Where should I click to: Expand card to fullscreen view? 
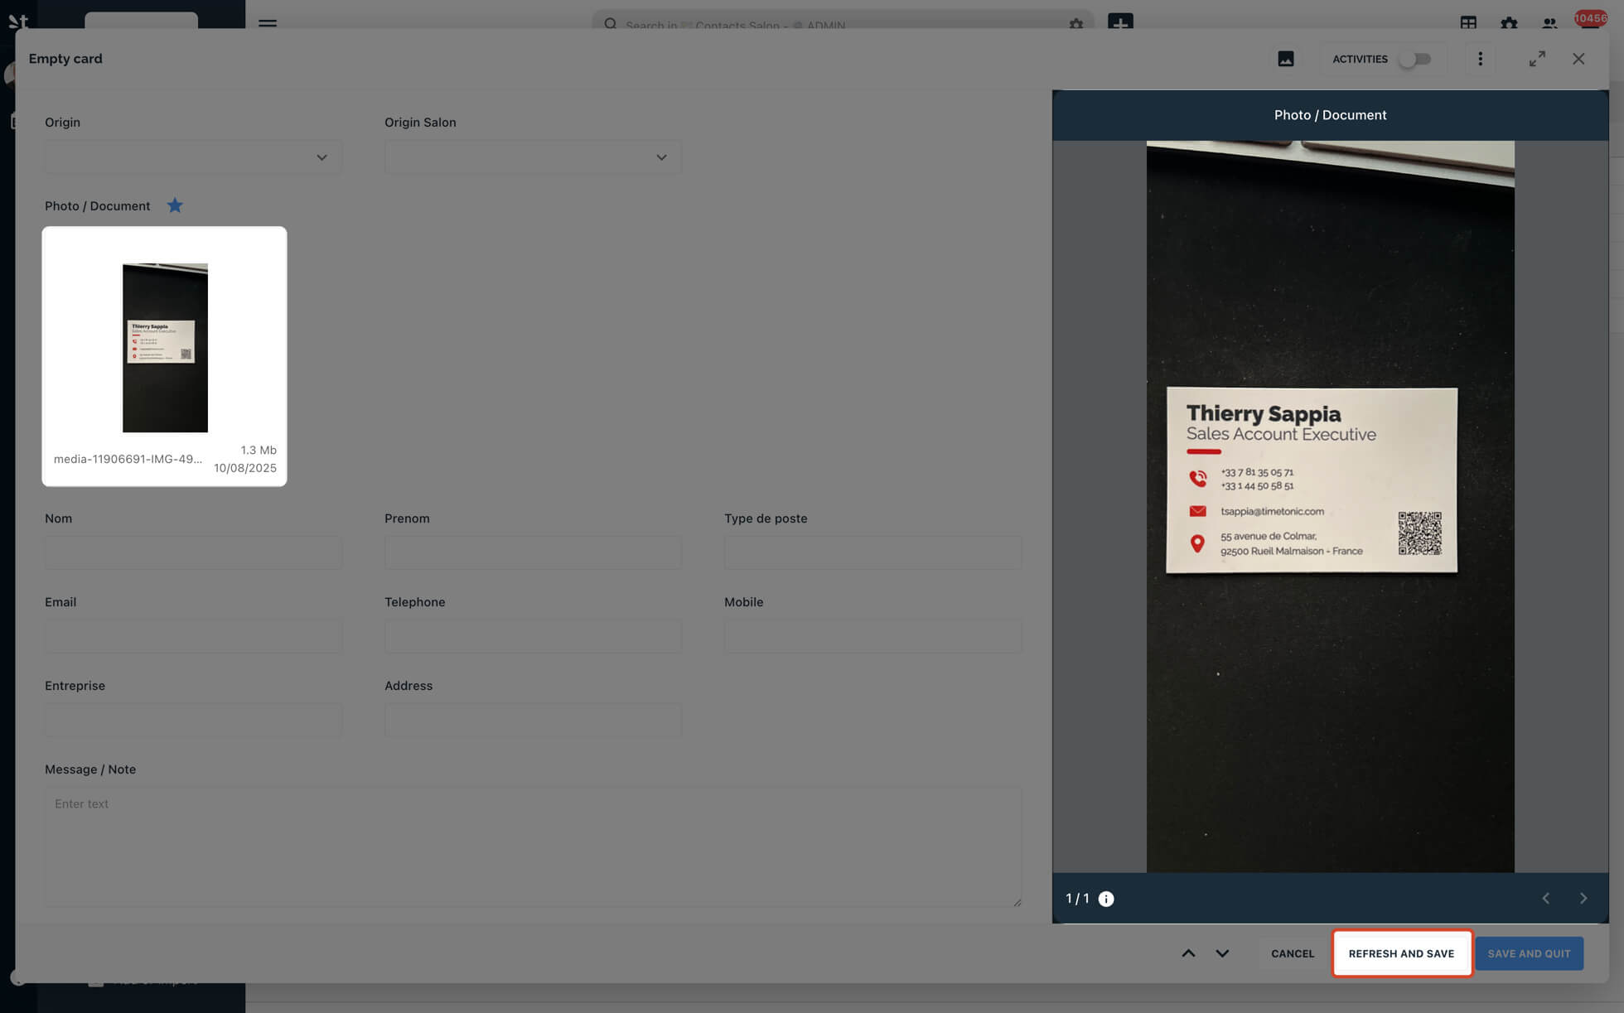click(1537, 59)
